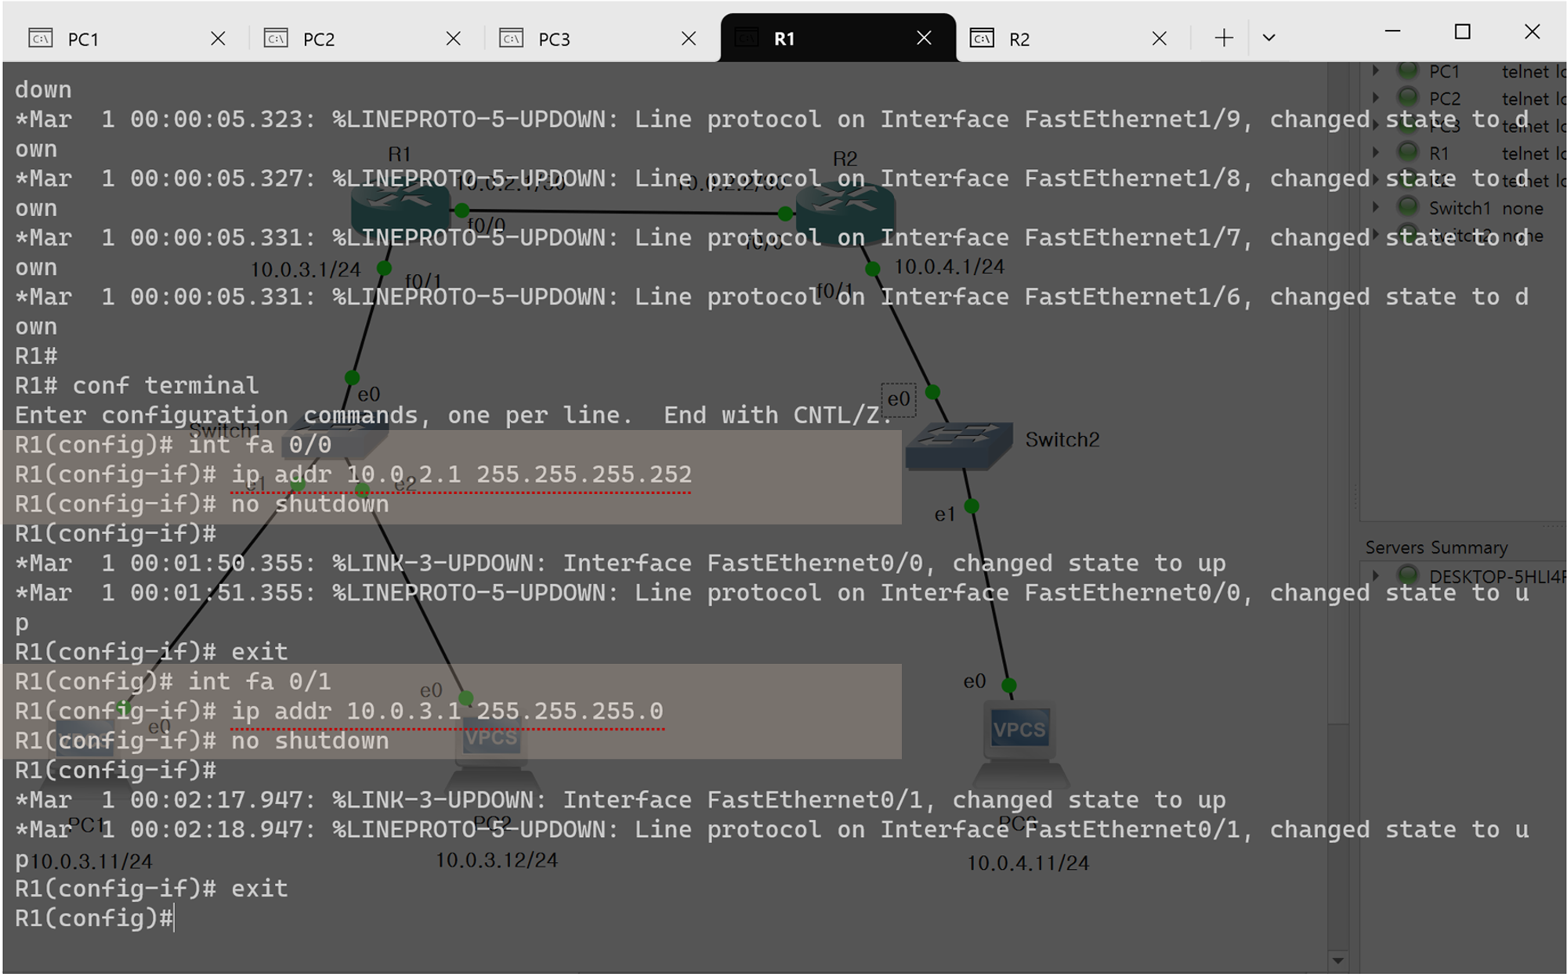The image size is (1567, 974).
Task: Click the PC2 tab console icon
Action: coord(276,38)
